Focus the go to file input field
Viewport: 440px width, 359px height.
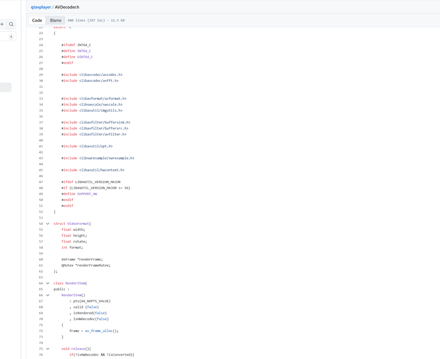(7, 37)
